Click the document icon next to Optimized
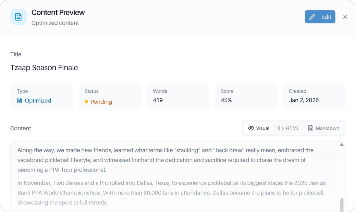Image resolution: width=355 pixels, height=212 pixels. [20, 101]
